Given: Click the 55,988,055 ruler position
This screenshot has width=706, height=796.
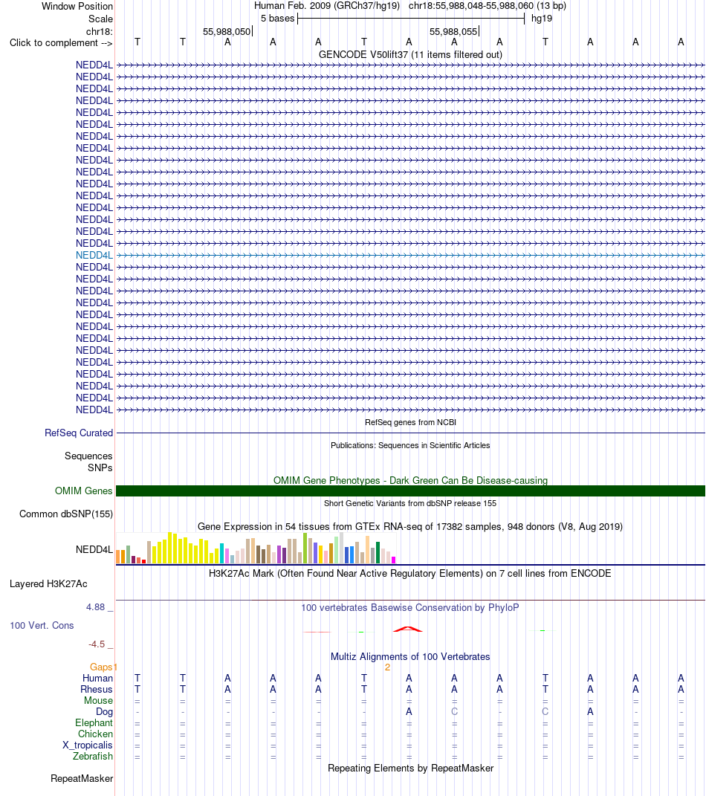Looking at the screenshot, I should pos(453,31).
